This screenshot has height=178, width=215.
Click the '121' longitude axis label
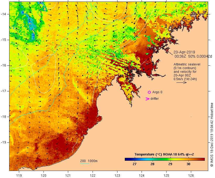[x=68, y=175]
